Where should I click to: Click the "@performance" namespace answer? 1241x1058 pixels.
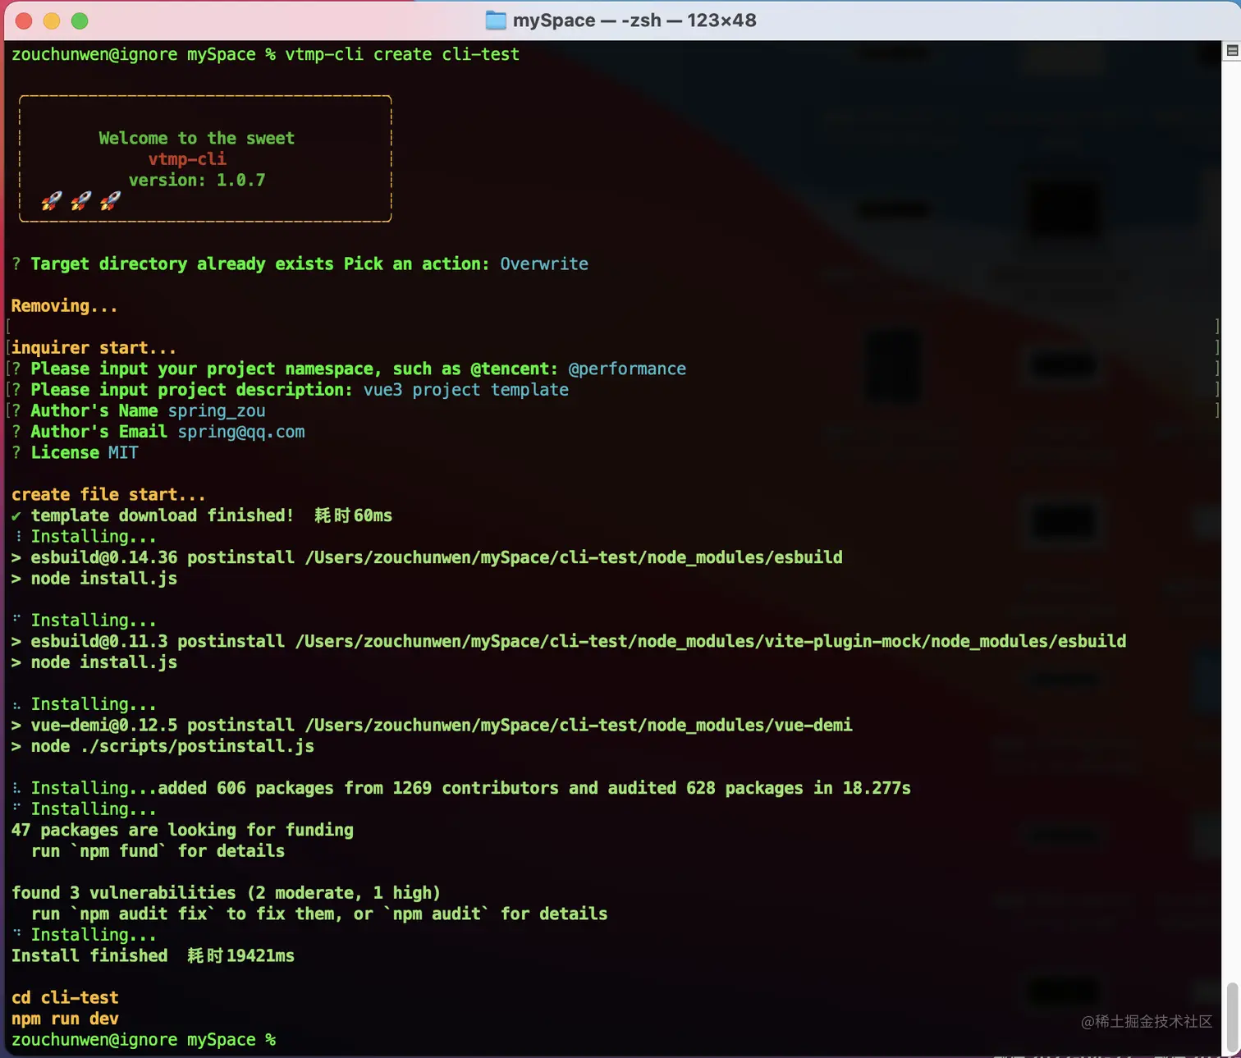(627, 369)
